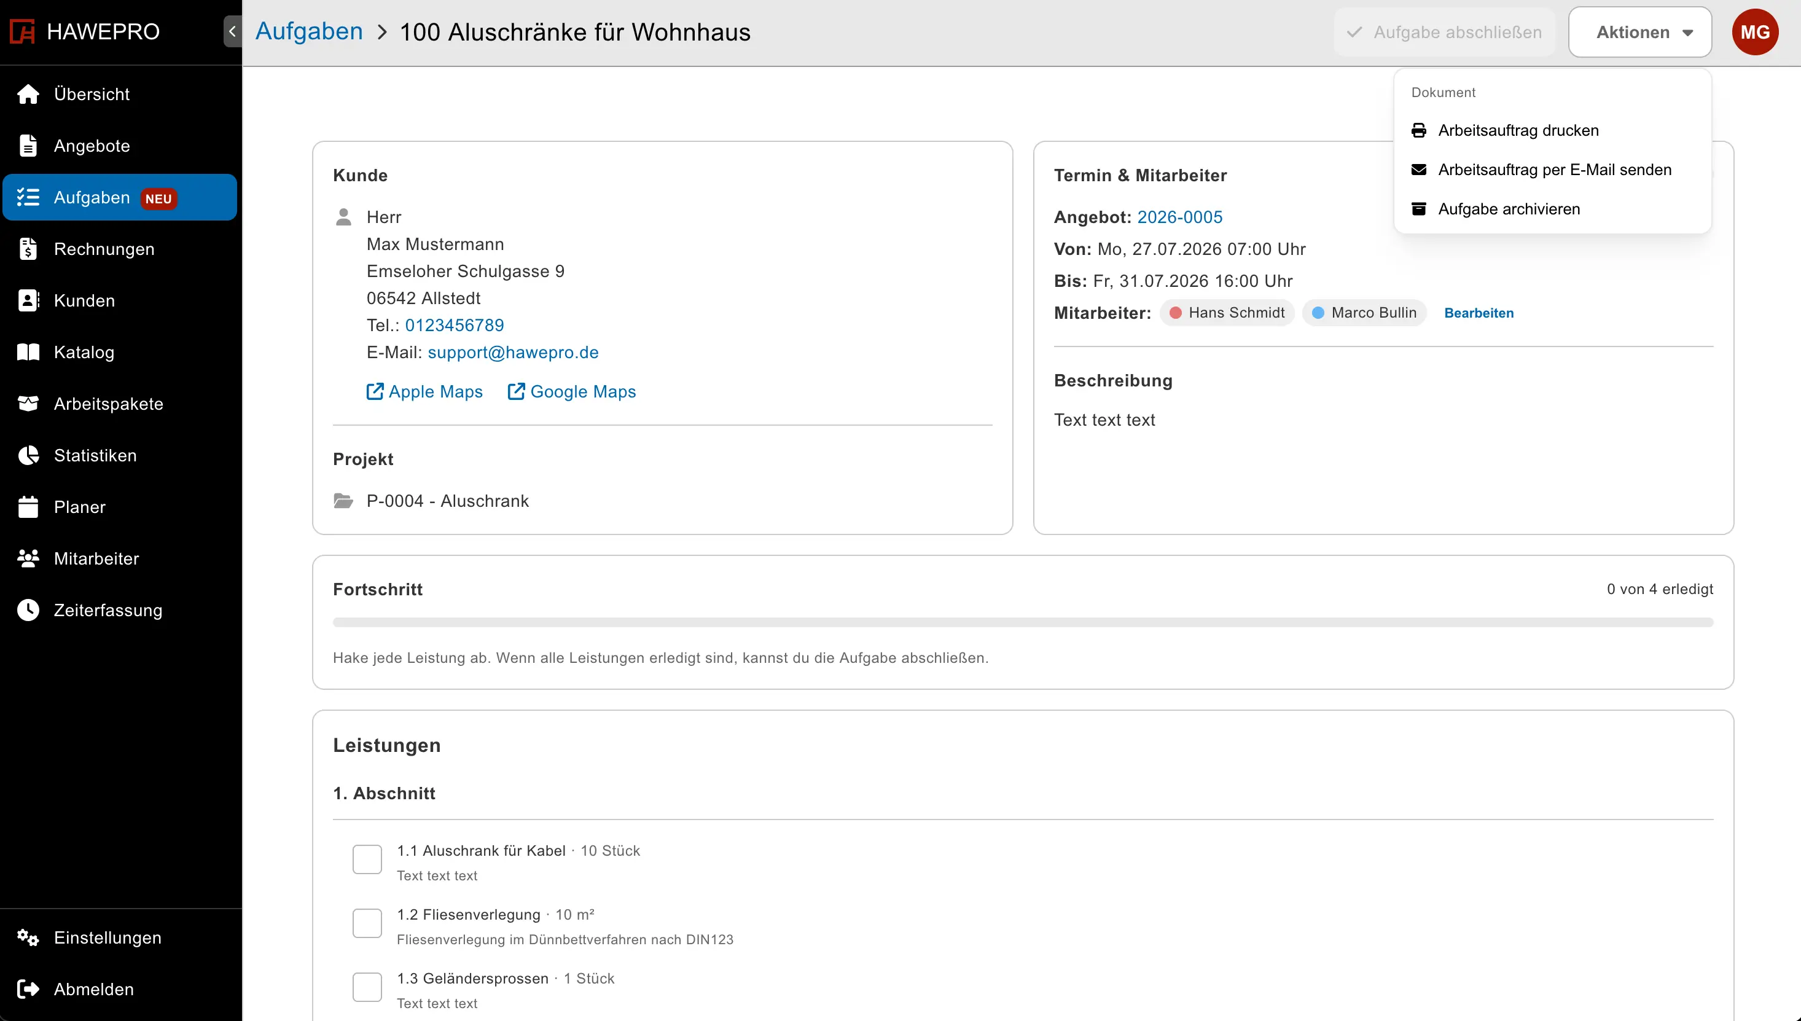The height and width of the screenshot is (1021, 1801).
Task: Click the Hans Schmidt employee chip
Action: point(1227,313)
